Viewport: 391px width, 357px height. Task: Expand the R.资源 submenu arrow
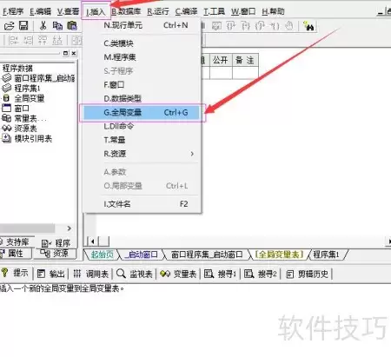192,154
